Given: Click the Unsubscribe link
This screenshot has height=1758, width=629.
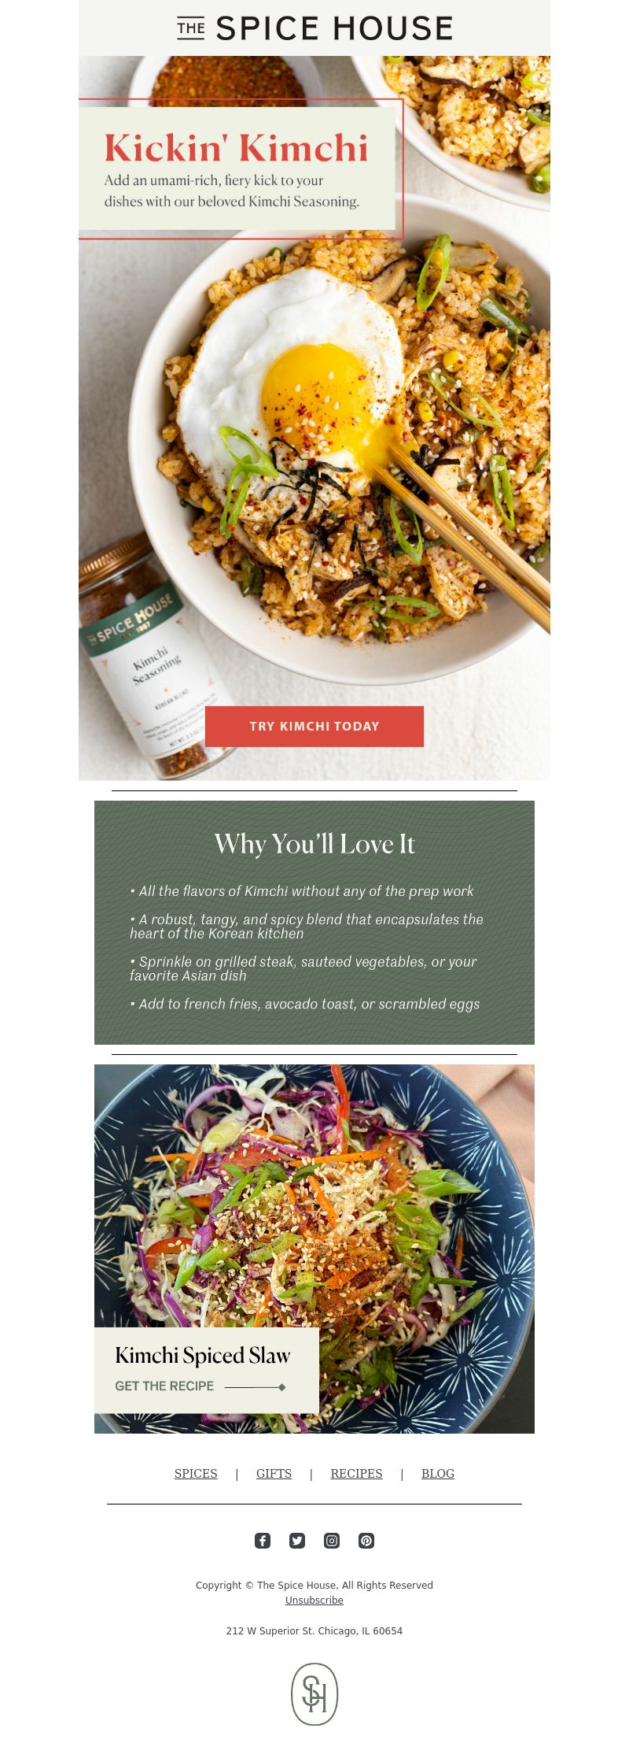Looking at the screenshot, I should (314, 1601).
